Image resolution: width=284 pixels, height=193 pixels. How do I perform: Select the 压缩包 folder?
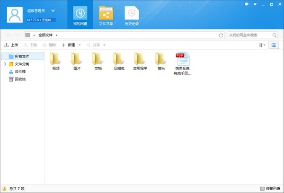119,61
